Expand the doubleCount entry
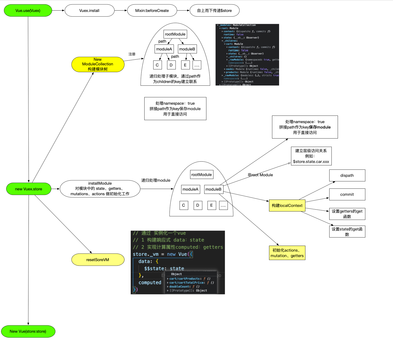Screen dimensions: 393x343 coord(168,287)
